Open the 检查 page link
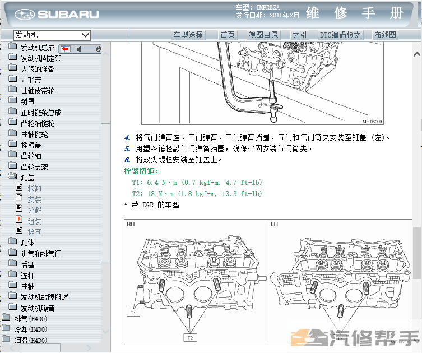This screenshot has height=353, width=422. 34,231
